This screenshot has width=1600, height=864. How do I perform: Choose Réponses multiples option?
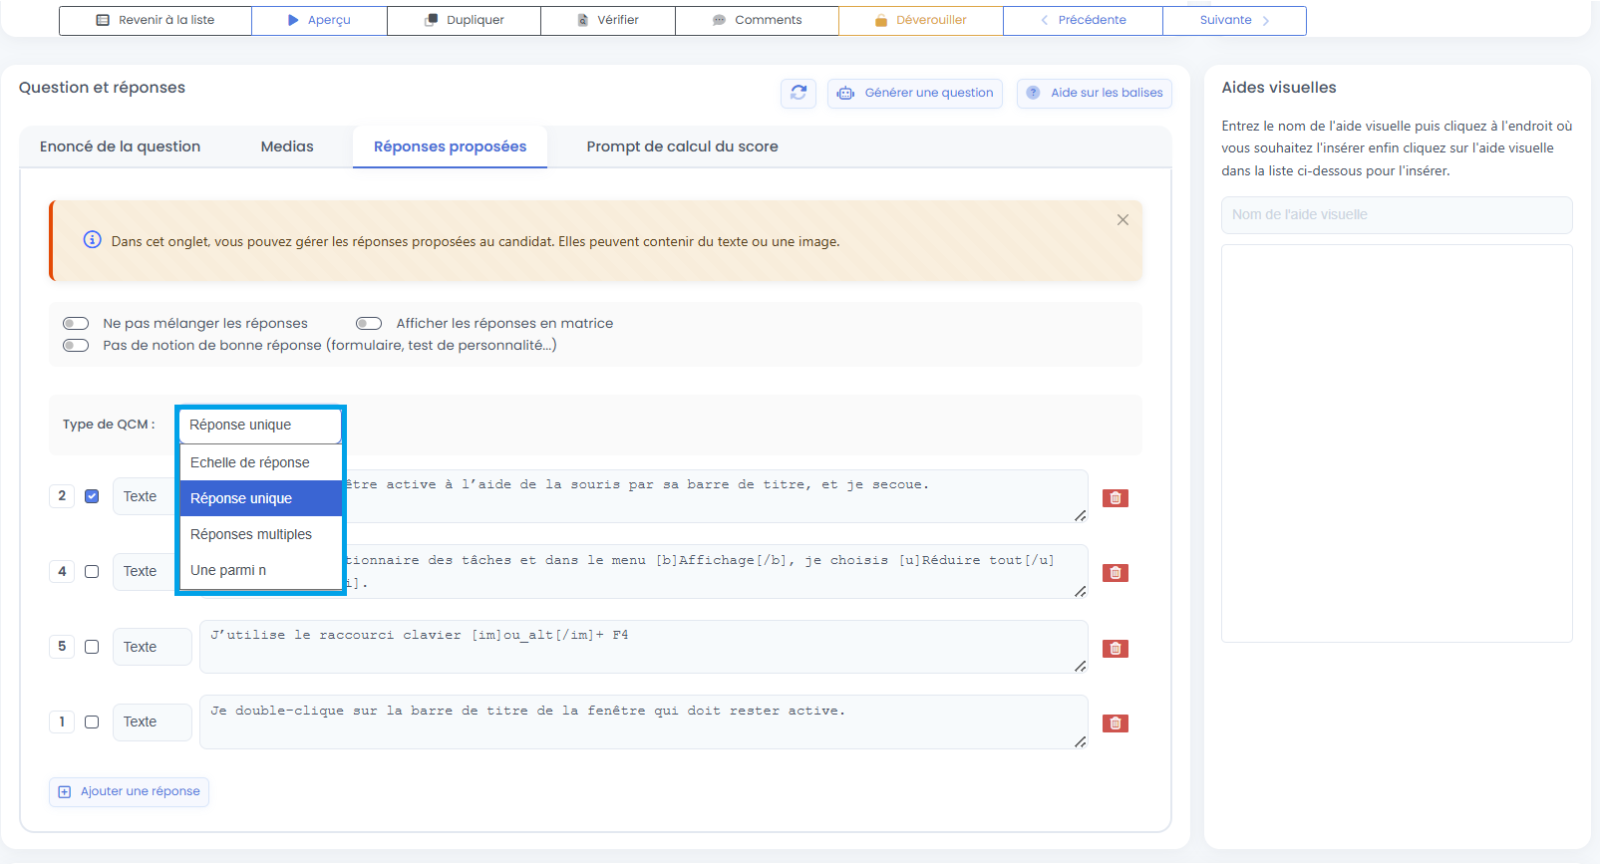260,534
